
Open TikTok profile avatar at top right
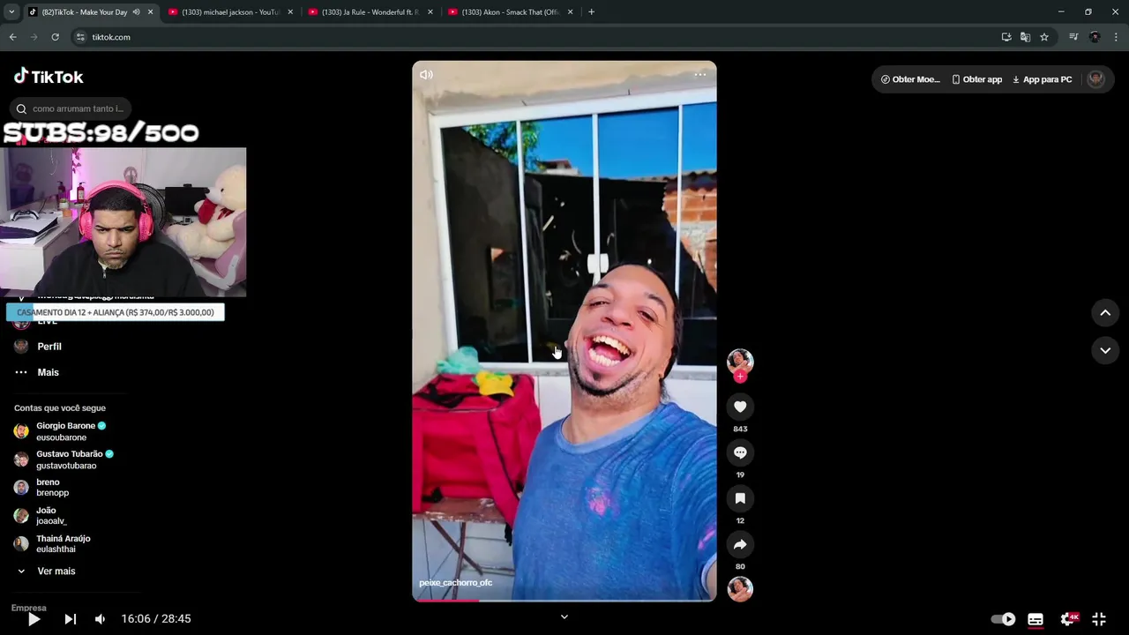[x=1095, y=78]
